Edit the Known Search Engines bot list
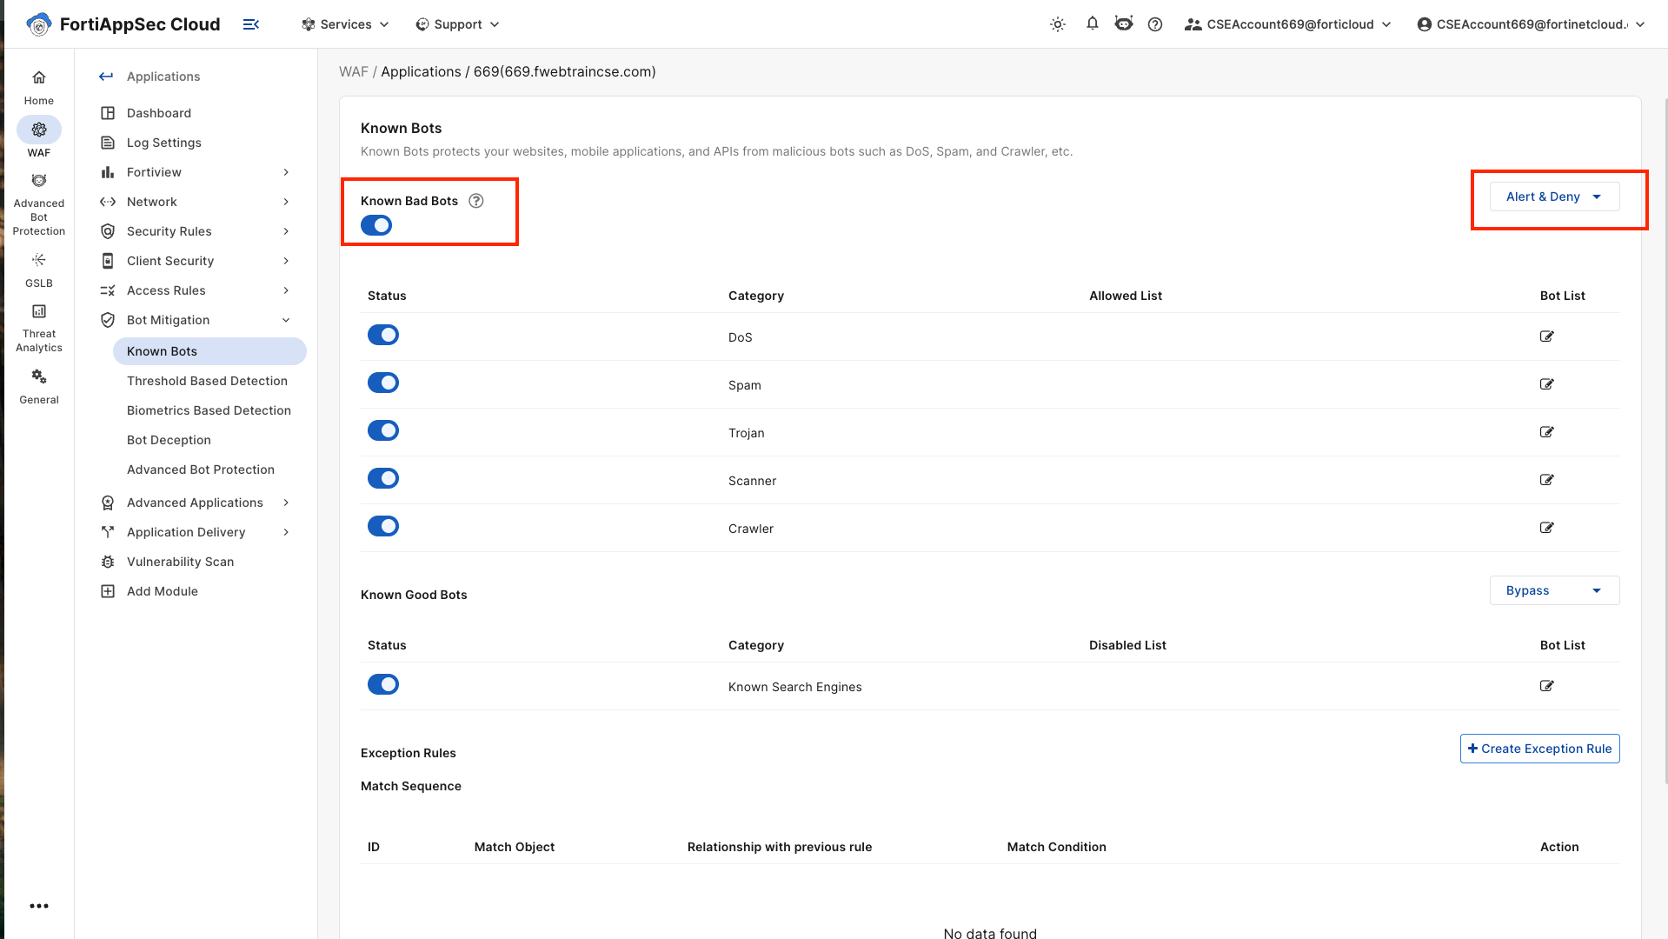The width and height of the screenshot is (1668, 939). [x=1547, y=686]
